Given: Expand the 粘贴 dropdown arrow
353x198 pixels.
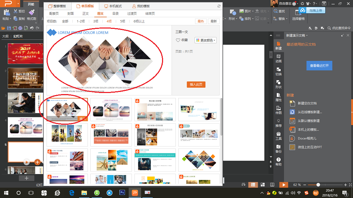Looking at the screenshot, I should pos(10,19).
